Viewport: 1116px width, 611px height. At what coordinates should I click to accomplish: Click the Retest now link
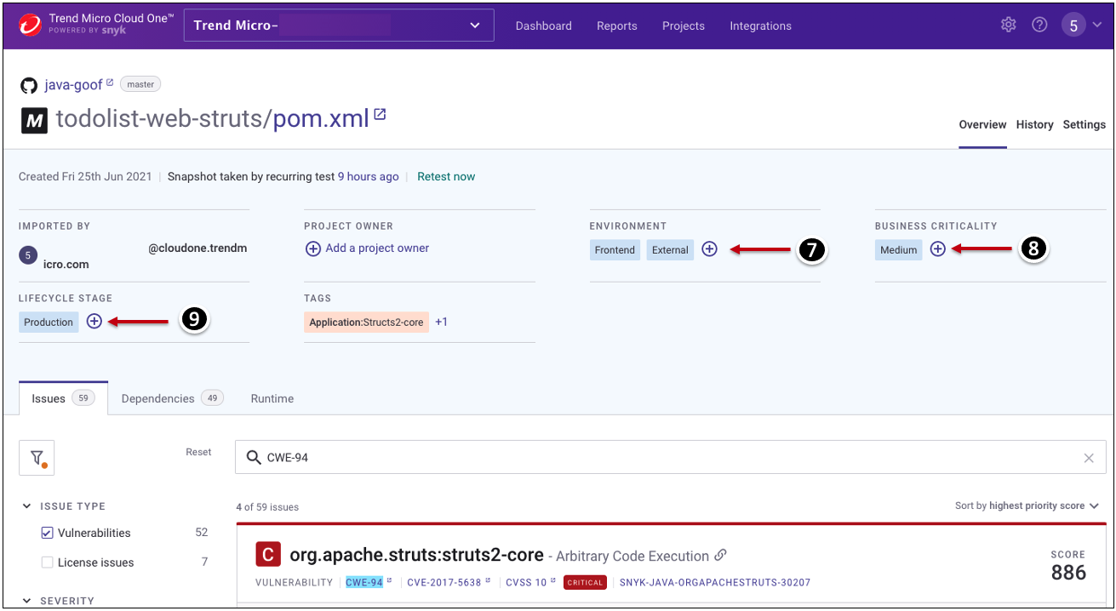tap(446, 177)
